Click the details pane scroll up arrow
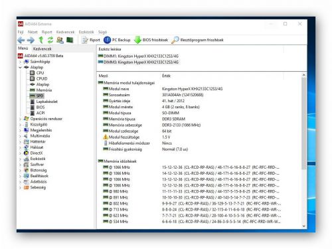This screenshot has height=249, width=332. 304,75
